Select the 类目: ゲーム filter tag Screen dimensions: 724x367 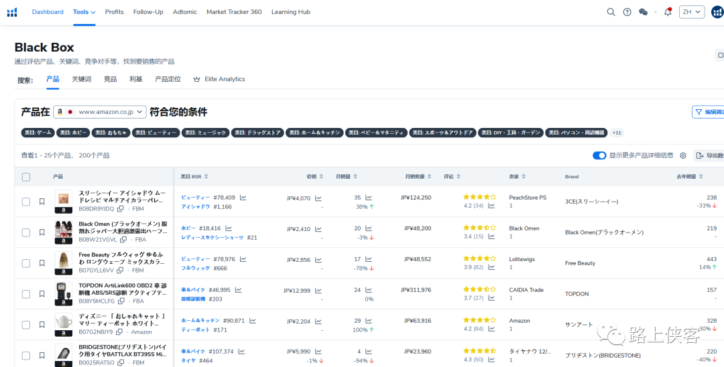tap(38, 133)
